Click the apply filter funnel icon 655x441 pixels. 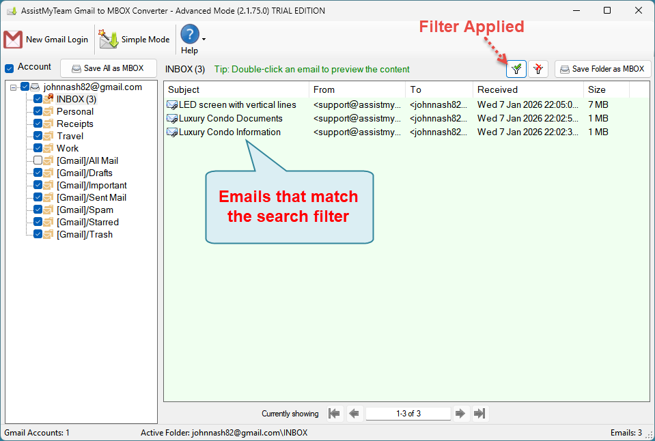(516, 69)
